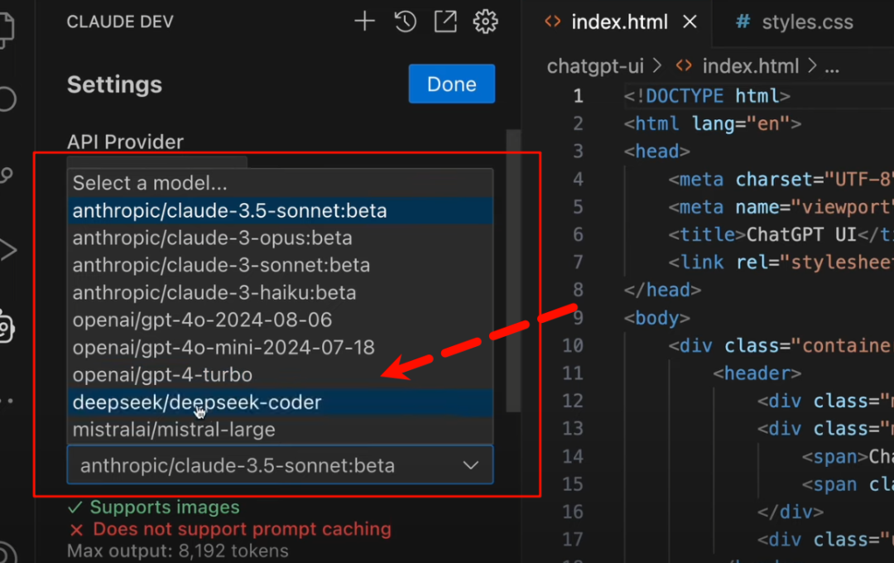This screenshot has height=563, width=894.
Task: Click the plus icon for new task
Action: click(x=364, y=22)
